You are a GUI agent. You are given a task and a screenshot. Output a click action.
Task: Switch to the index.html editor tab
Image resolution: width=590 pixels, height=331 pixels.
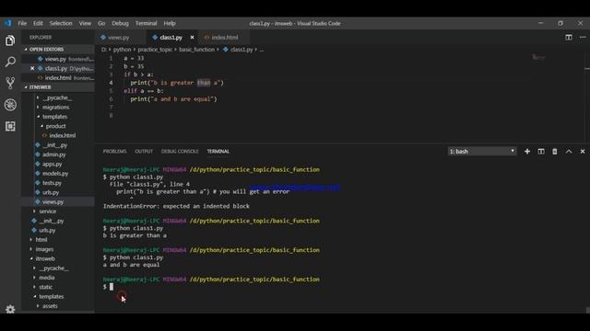pyautogui.click(x=224, y=37)
